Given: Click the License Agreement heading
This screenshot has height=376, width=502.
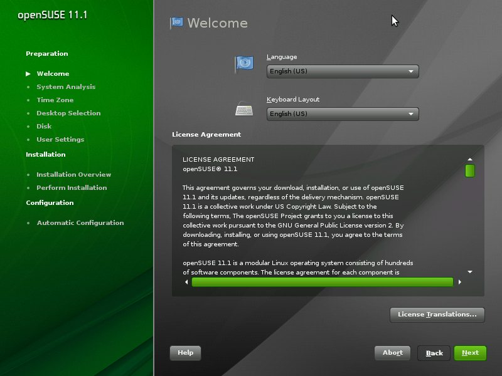Looking at the screenshot, I should click(206, 135).
